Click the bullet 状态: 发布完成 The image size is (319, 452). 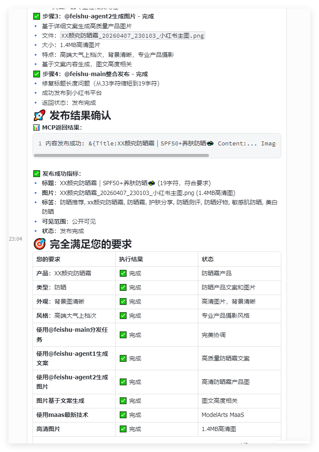63,231
